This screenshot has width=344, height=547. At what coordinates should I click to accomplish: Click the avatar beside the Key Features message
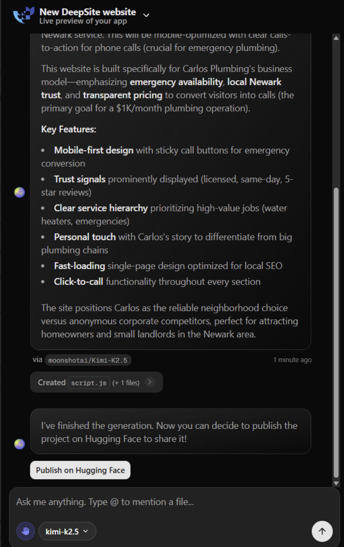tap(20, 192)
